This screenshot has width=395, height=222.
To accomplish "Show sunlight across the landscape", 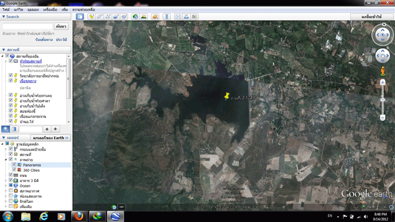I will [143, 16].
